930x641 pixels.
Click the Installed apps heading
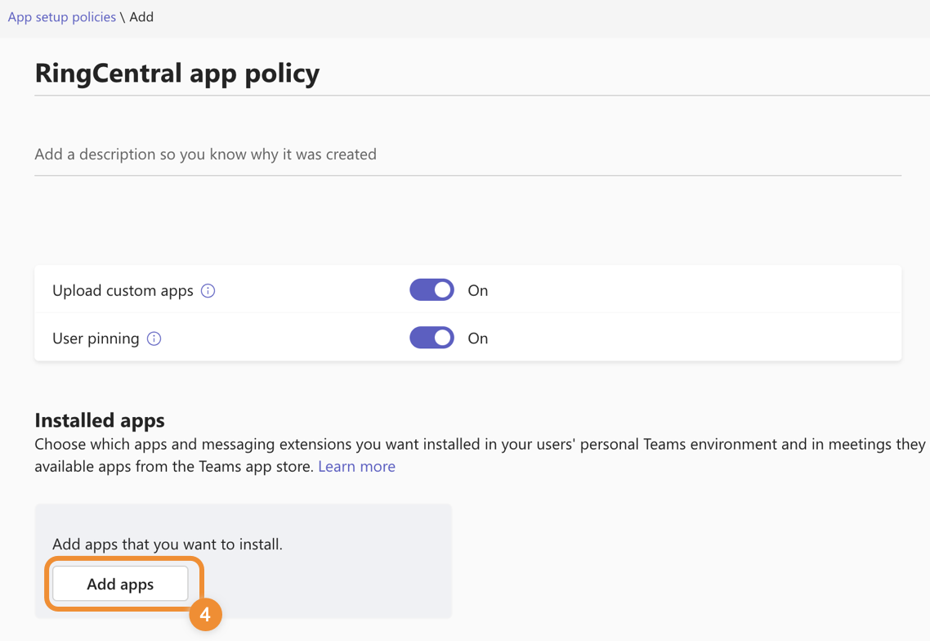tap(100, 420)
